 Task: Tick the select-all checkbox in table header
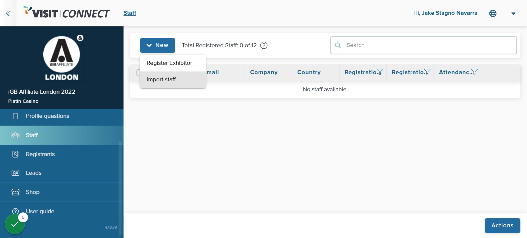tap(138, 73)
